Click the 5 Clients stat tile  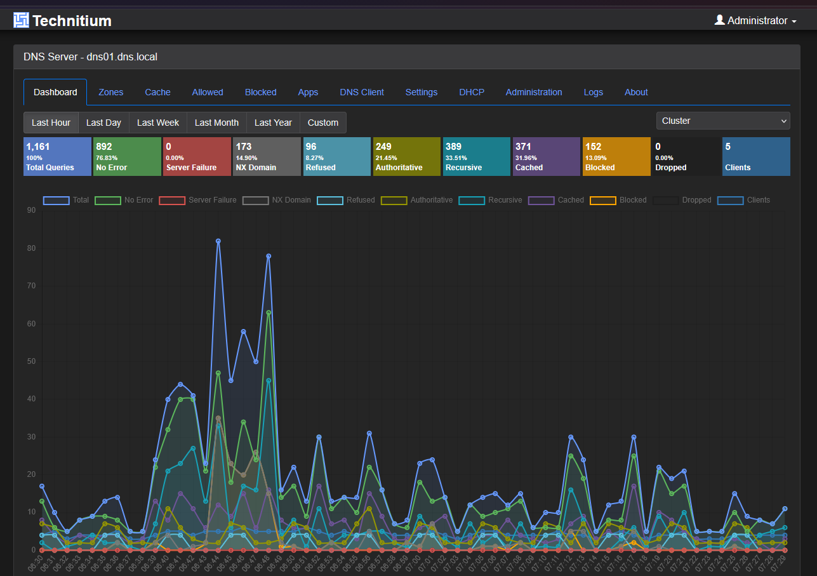tap(756, 157)
